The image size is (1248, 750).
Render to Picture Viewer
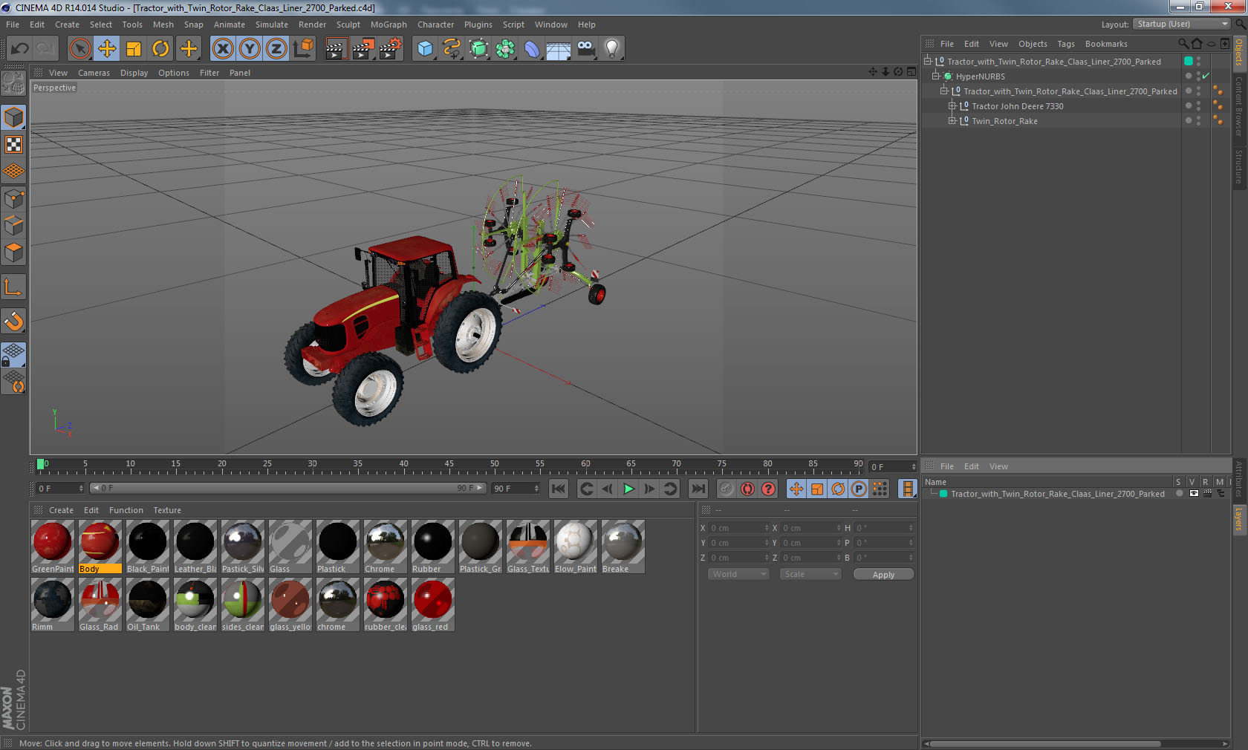363,49
